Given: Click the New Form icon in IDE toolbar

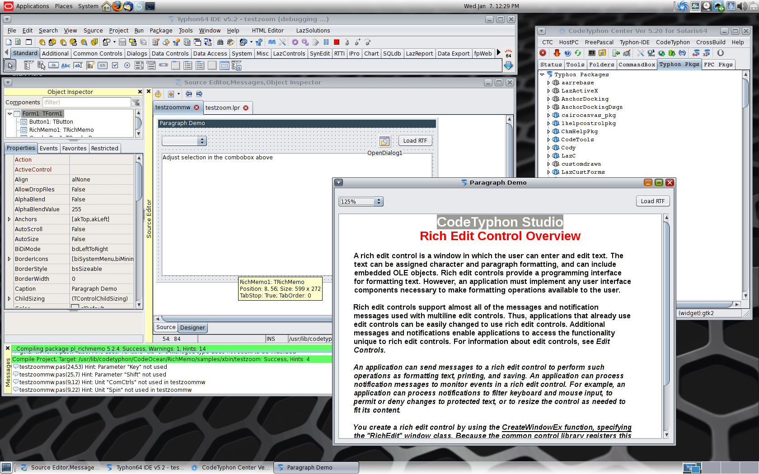Looking at the screenshot, I should (x=29, y=42).
